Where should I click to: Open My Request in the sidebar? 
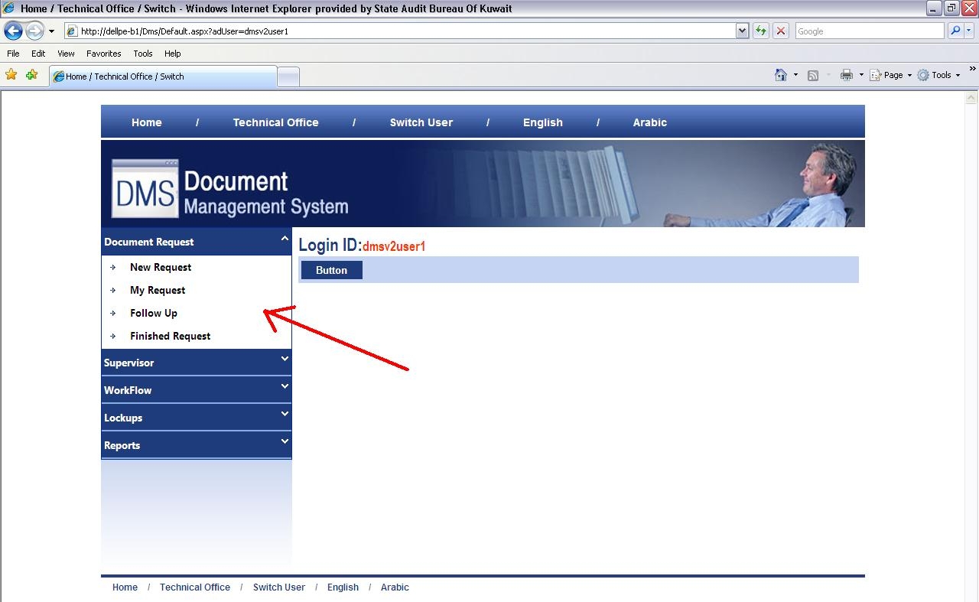158,290
